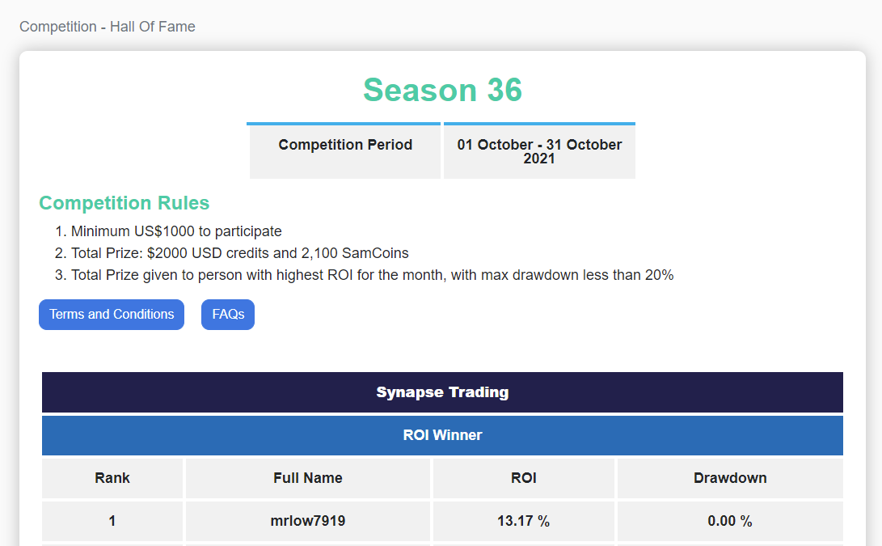Click the ROI column header

pos(524,478)
